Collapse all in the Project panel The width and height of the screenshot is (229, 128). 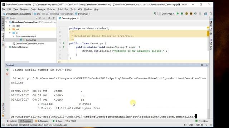tap(44, 18)
